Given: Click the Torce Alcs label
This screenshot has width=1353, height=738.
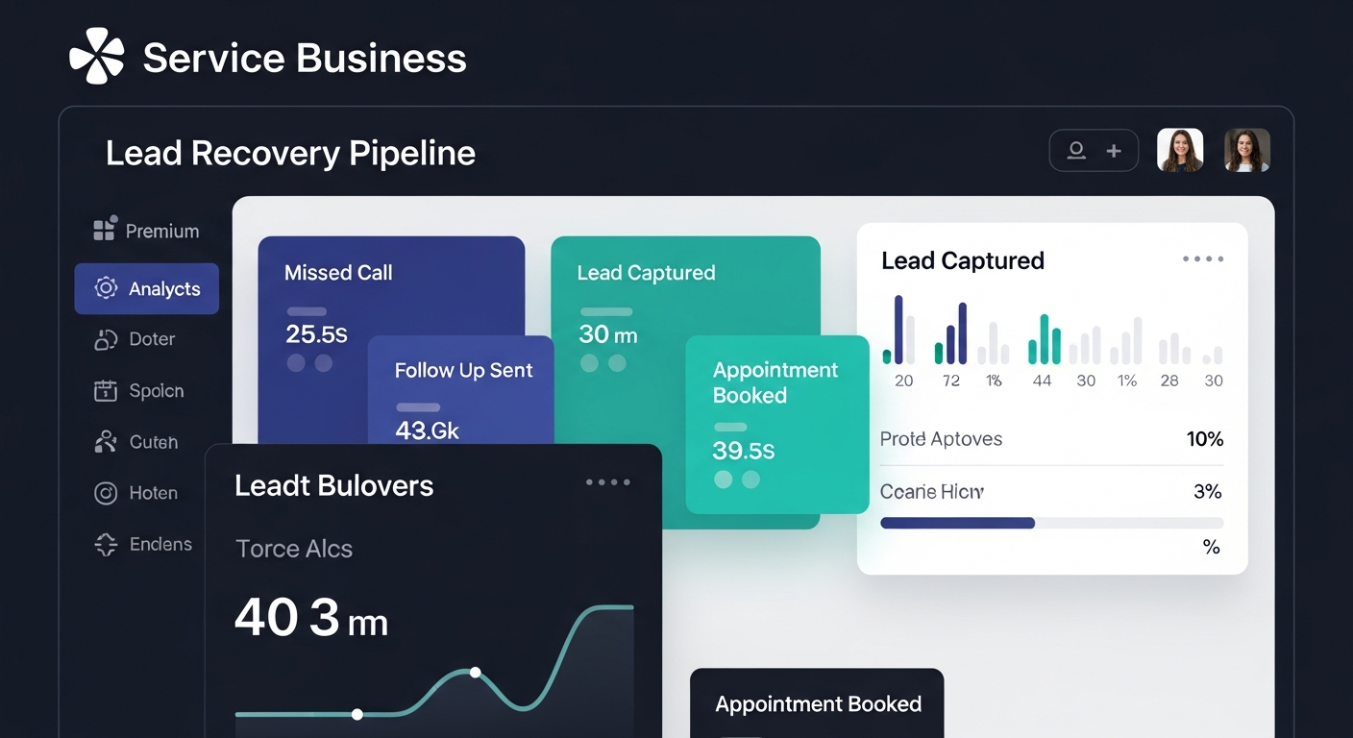Looking at the screenshot, I should coord(294,549).
